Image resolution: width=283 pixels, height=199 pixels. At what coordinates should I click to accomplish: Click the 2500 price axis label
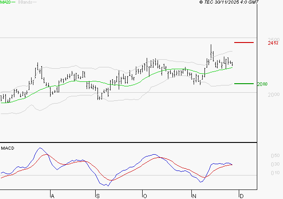(x=274, y=39)
